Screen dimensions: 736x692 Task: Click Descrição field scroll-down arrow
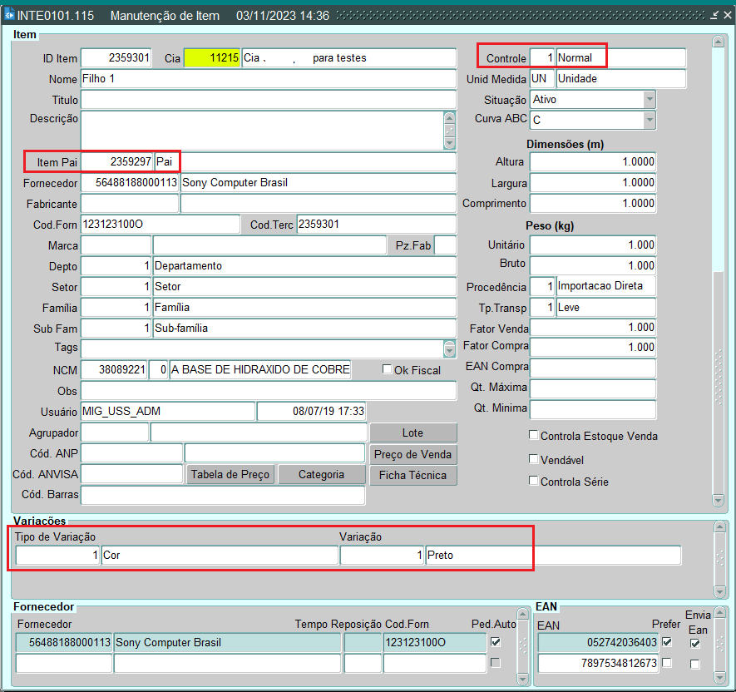pos(450,143)
